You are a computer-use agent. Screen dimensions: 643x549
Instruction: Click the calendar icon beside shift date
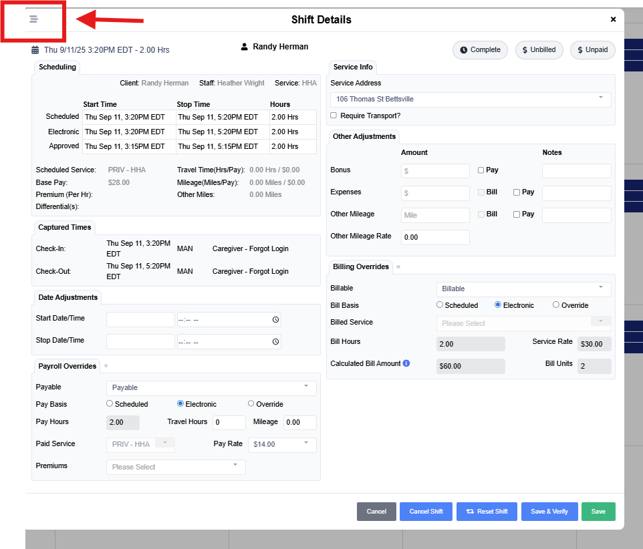(x=35, y=49)
